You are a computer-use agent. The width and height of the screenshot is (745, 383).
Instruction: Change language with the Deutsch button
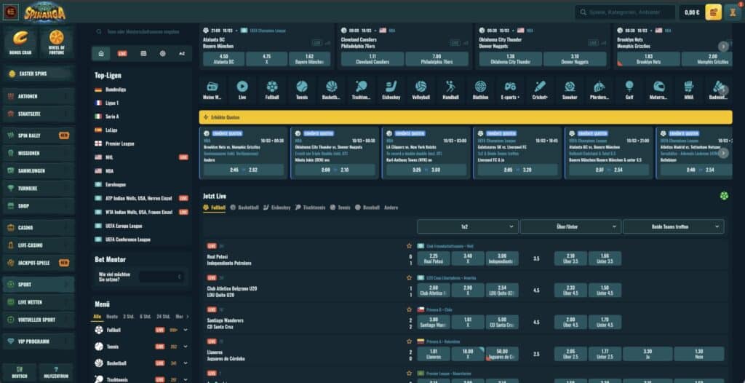click(20, 373)
